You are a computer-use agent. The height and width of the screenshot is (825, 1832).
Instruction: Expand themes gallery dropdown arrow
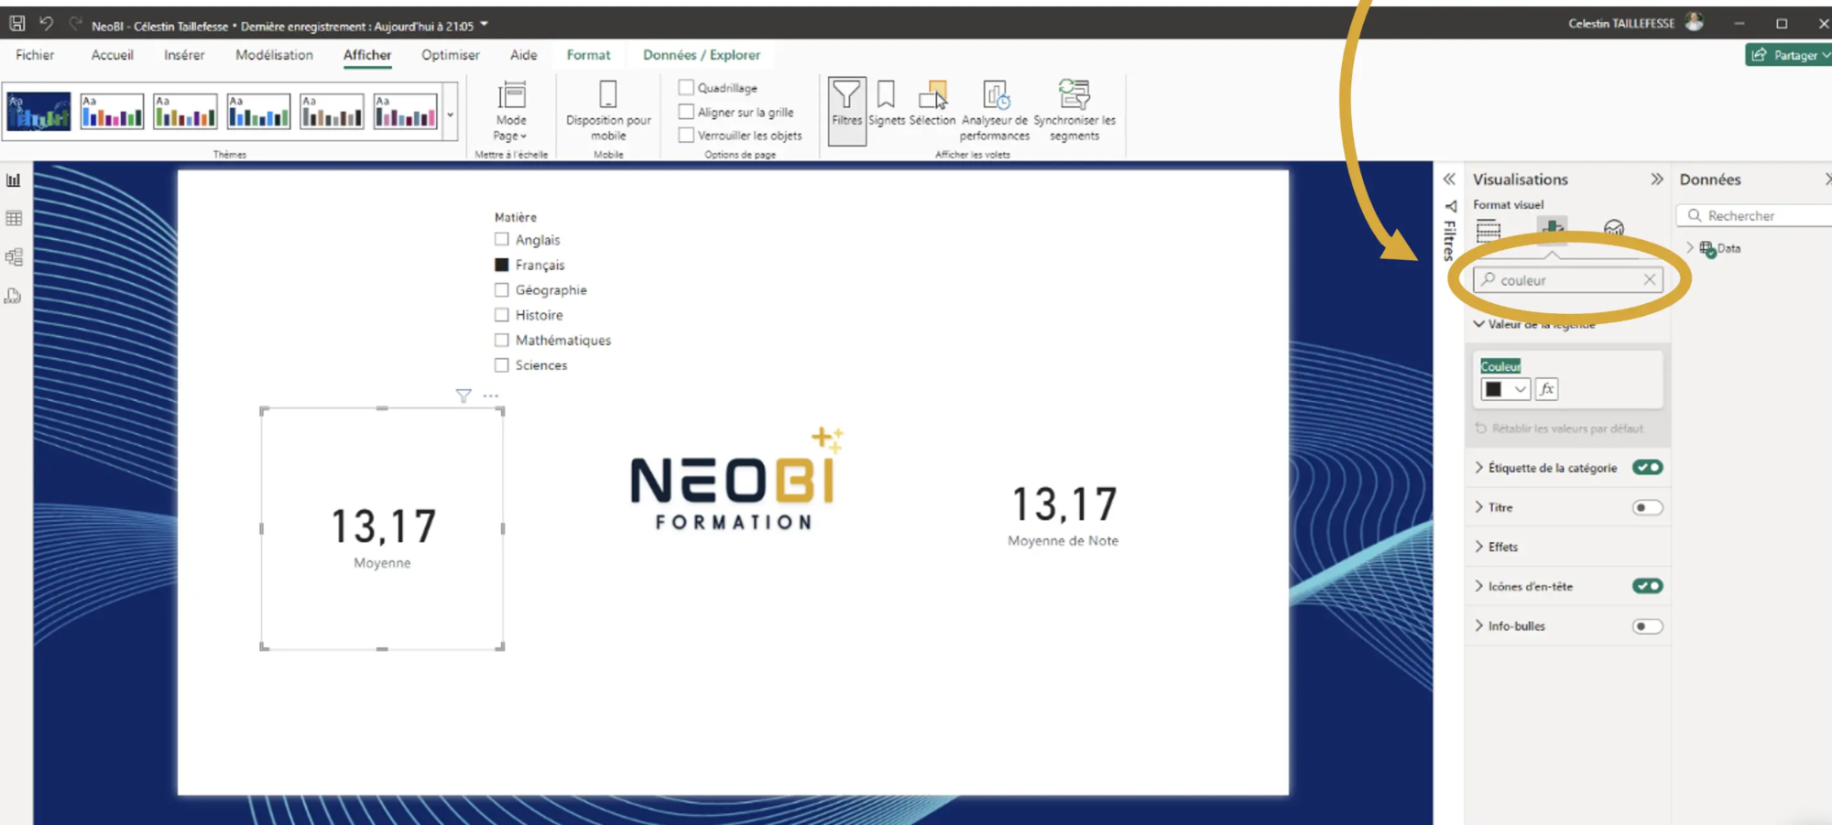450,114
